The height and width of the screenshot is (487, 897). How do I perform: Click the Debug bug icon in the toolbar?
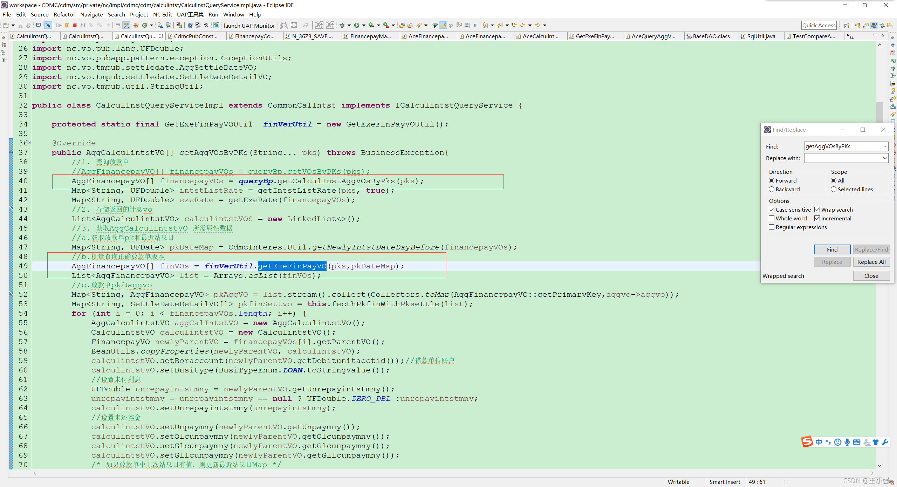tap(342, 25)
